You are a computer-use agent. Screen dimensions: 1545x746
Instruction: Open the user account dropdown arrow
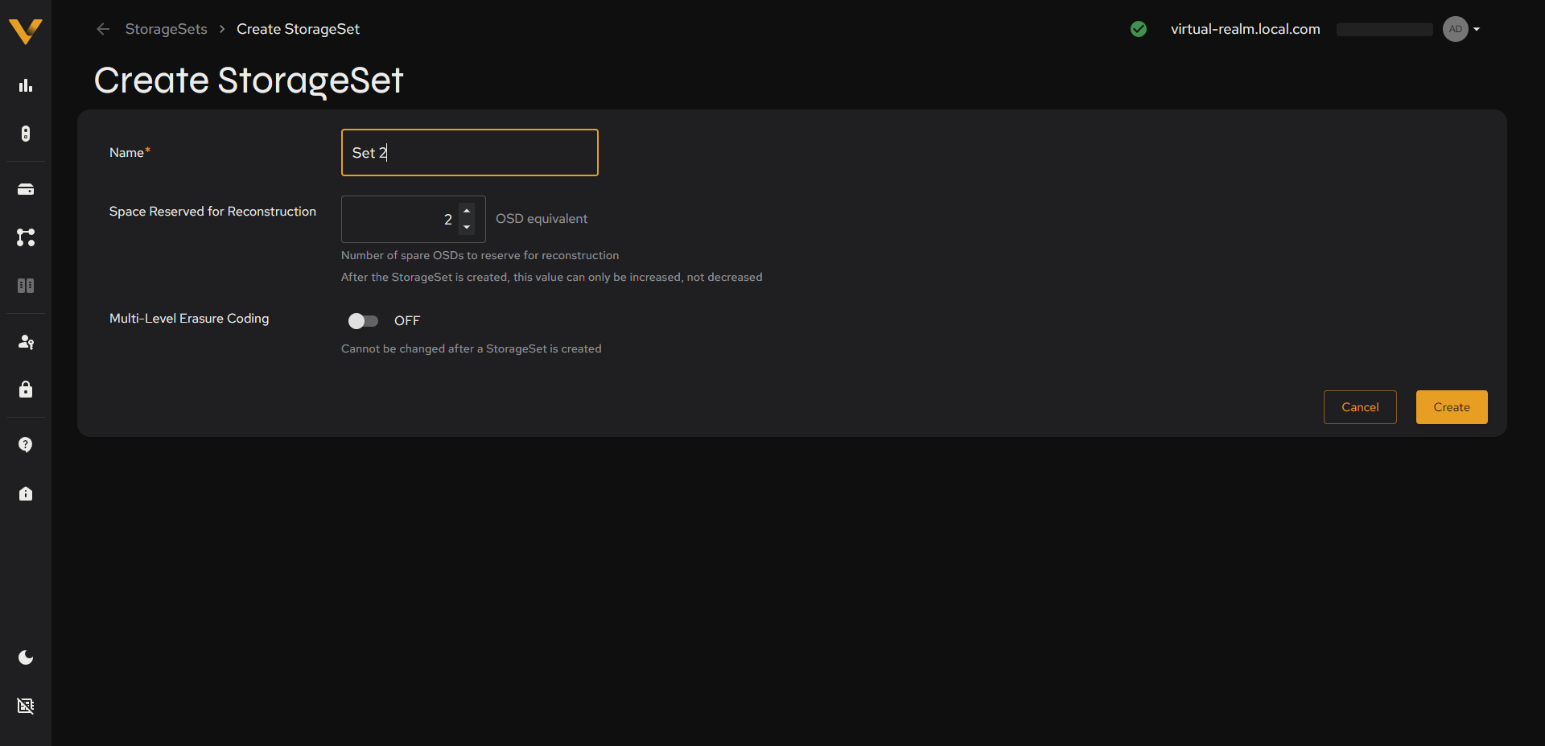click(x=1477, y=29)
